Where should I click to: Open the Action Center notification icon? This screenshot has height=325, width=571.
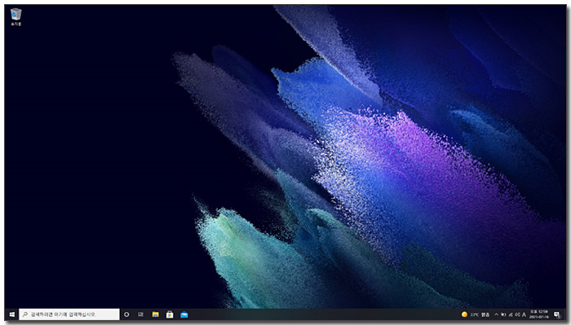click(557, 314)
